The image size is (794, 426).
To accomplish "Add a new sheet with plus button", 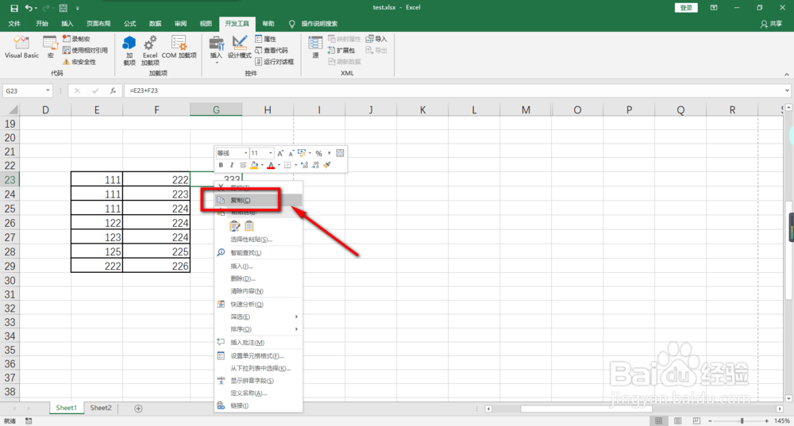I will (138, 409).
